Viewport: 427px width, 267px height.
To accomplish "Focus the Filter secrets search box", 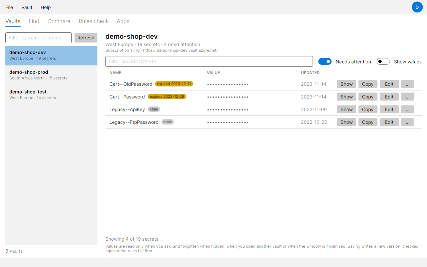I will point(209,61).
